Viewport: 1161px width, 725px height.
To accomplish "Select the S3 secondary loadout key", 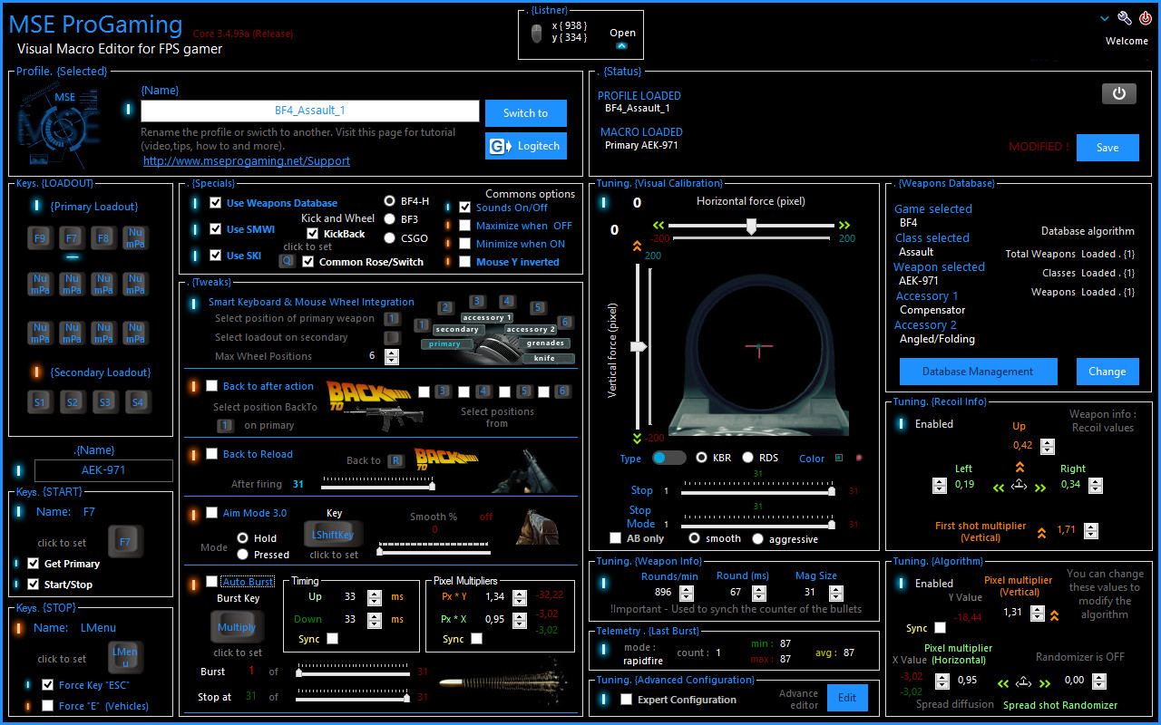I will pos(103,401).
